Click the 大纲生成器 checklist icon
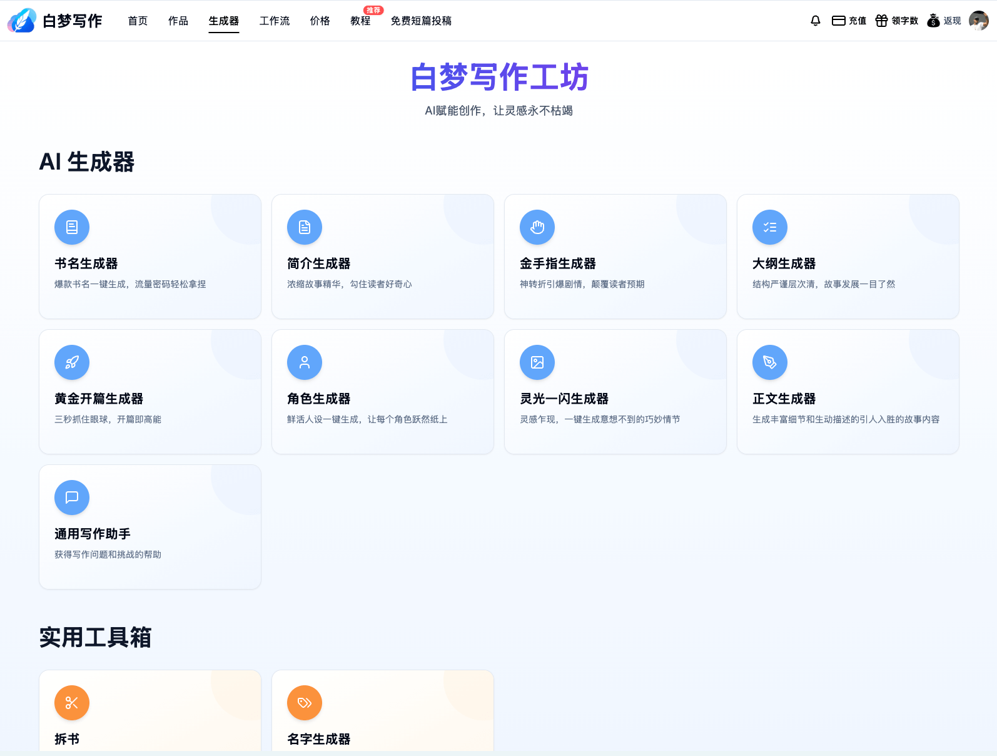The image size is (997, 756). 770,227
